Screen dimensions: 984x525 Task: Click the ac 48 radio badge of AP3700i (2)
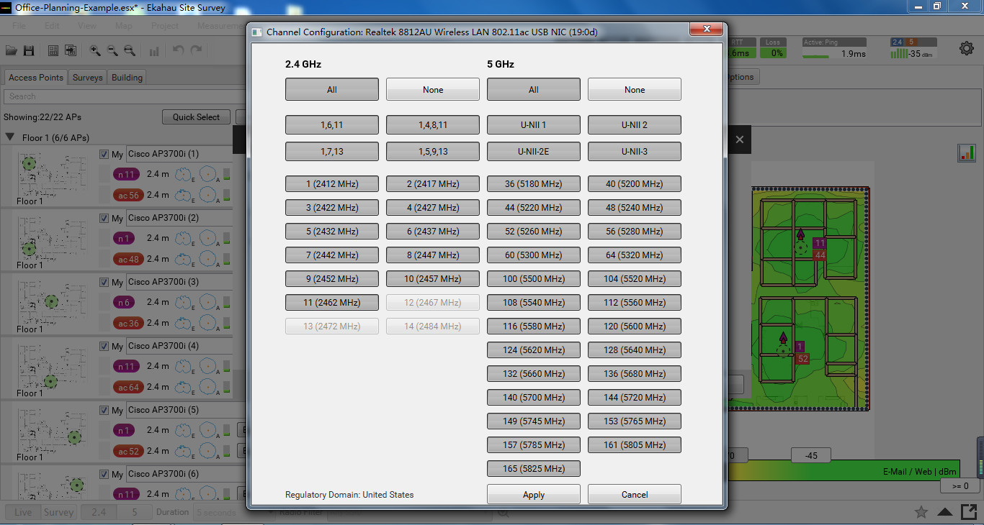point(127,259)
